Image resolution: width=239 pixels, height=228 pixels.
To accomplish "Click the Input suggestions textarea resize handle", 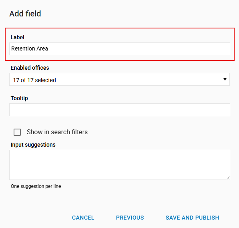I will tap(228, 178).
